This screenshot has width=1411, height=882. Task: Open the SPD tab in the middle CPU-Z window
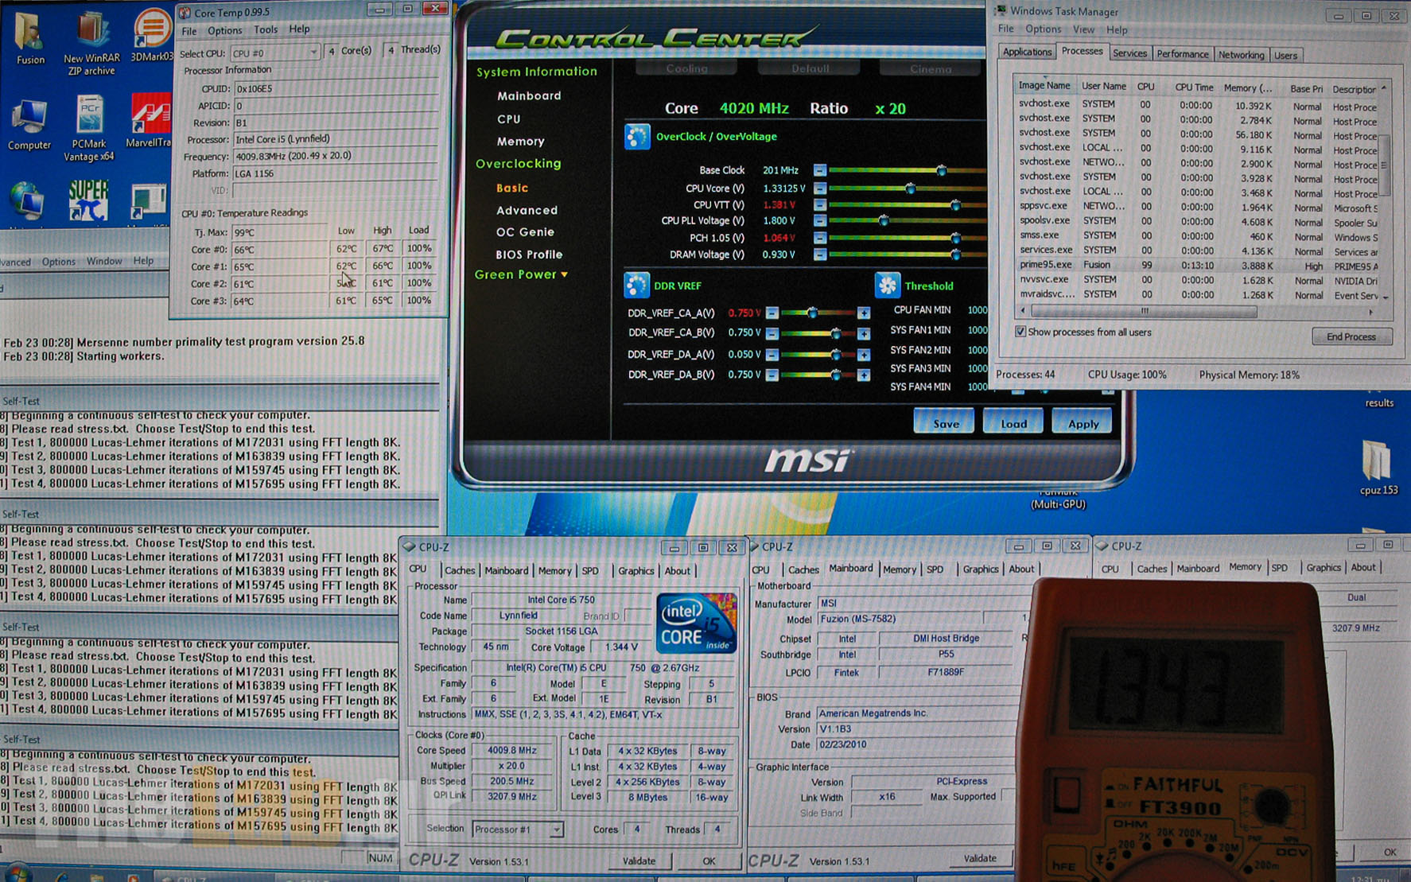click(x=935, y=569)
